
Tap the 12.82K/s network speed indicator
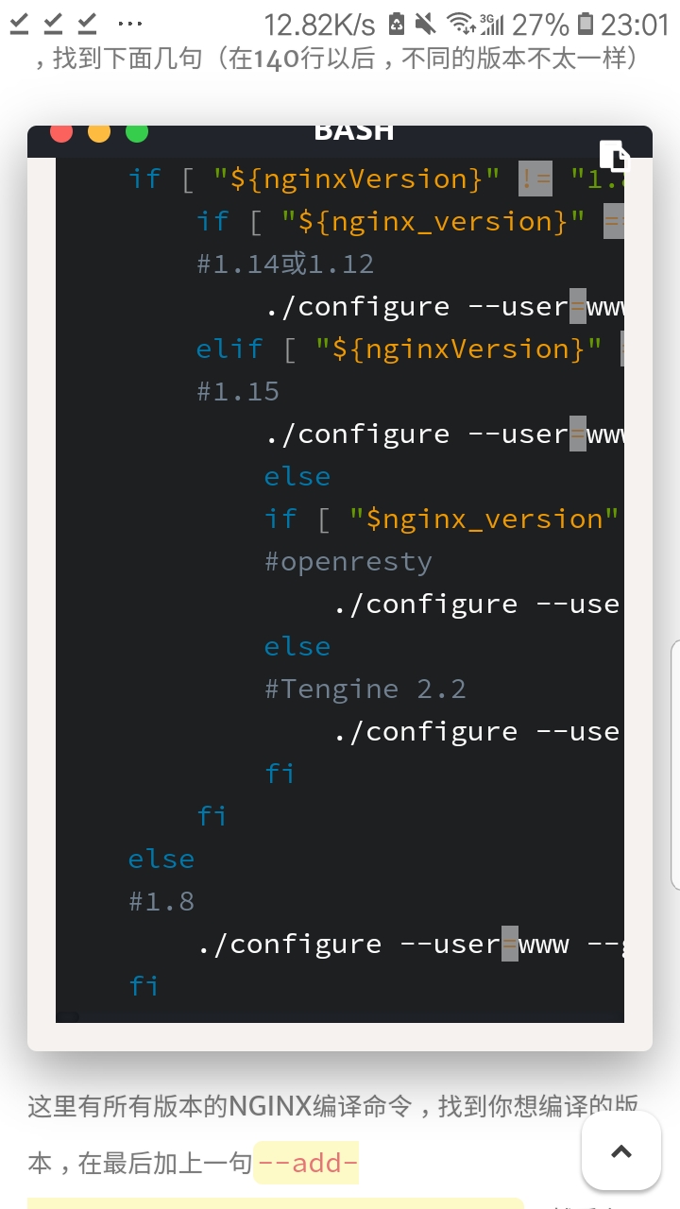[319, 24]
